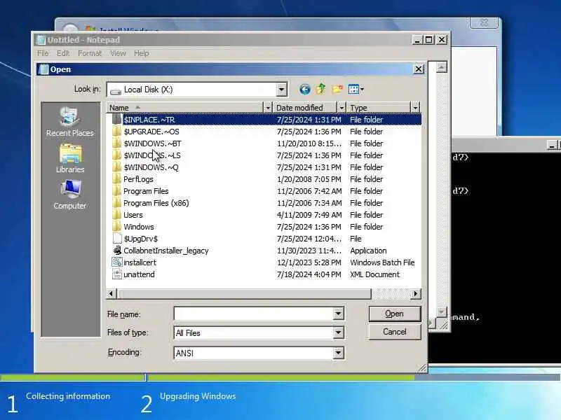561x420 pixels.
Task: Click the XML Document type text
Action: pyautogui.click(x=374, y=274)
